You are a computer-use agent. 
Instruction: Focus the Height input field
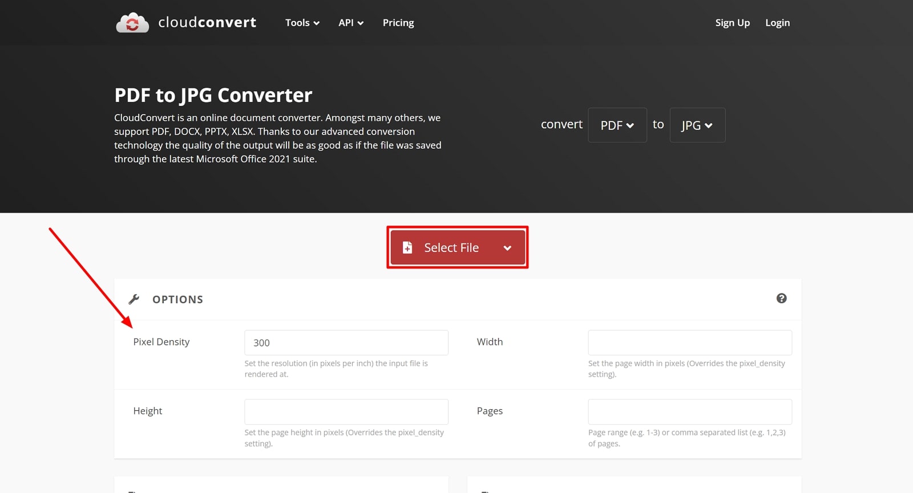tap(346, 411)
